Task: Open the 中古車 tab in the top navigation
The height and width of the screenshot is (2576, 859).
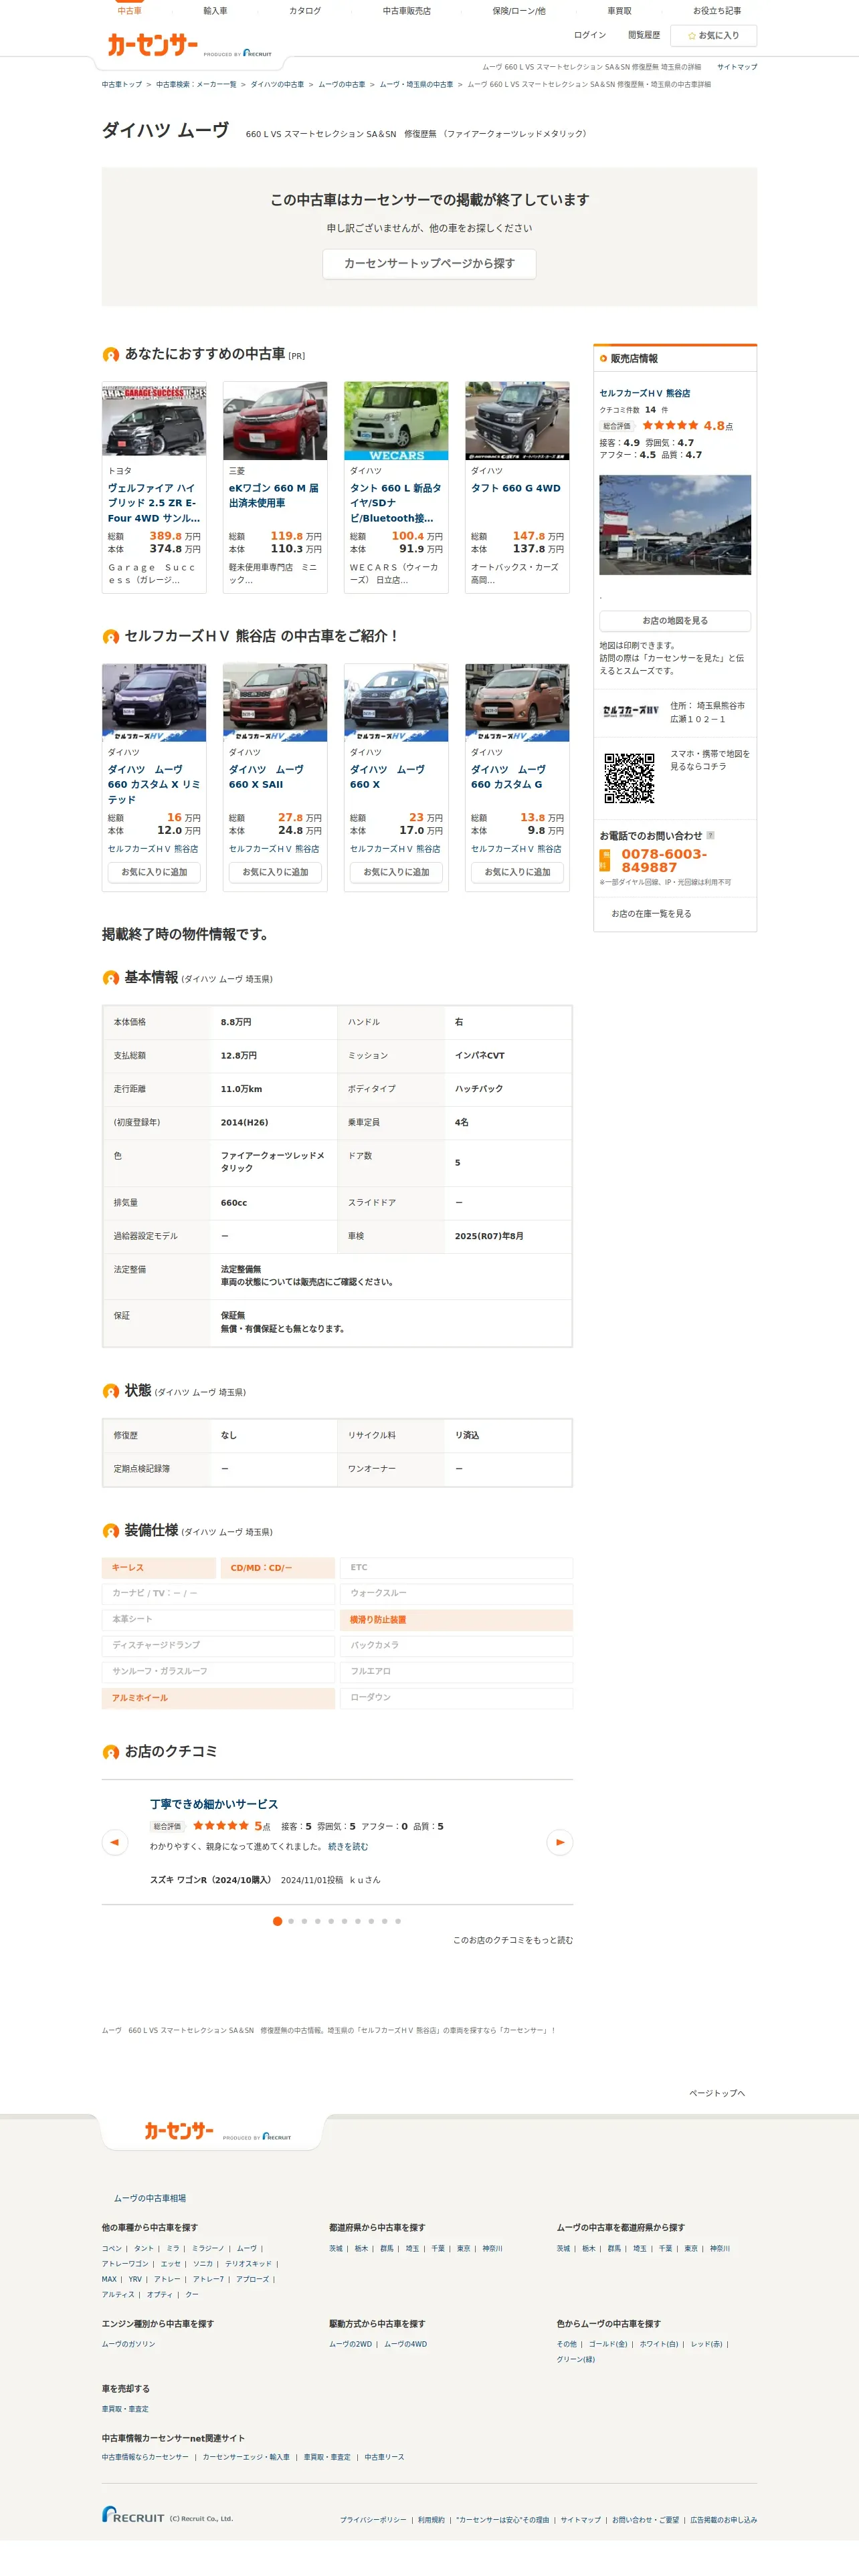Action: tap(129, 11)
